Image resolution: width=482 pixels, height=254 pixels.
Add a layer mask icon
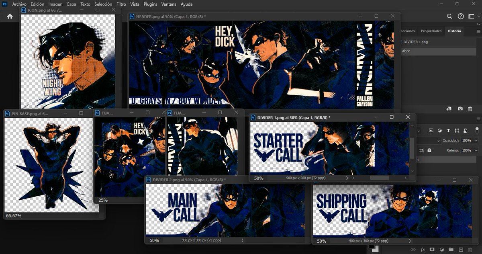(x=433, y=250)
